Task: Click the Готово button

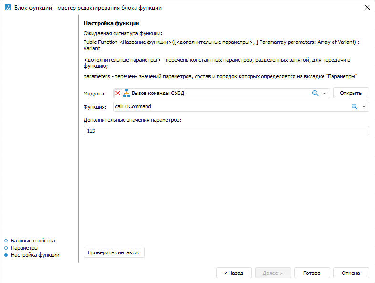Action: point(312,273)
